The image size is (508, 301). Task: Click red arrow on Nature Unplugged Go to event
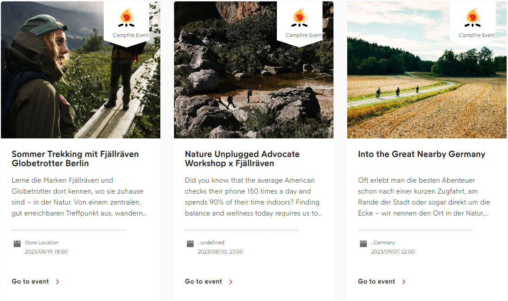(x=231, y=282)
